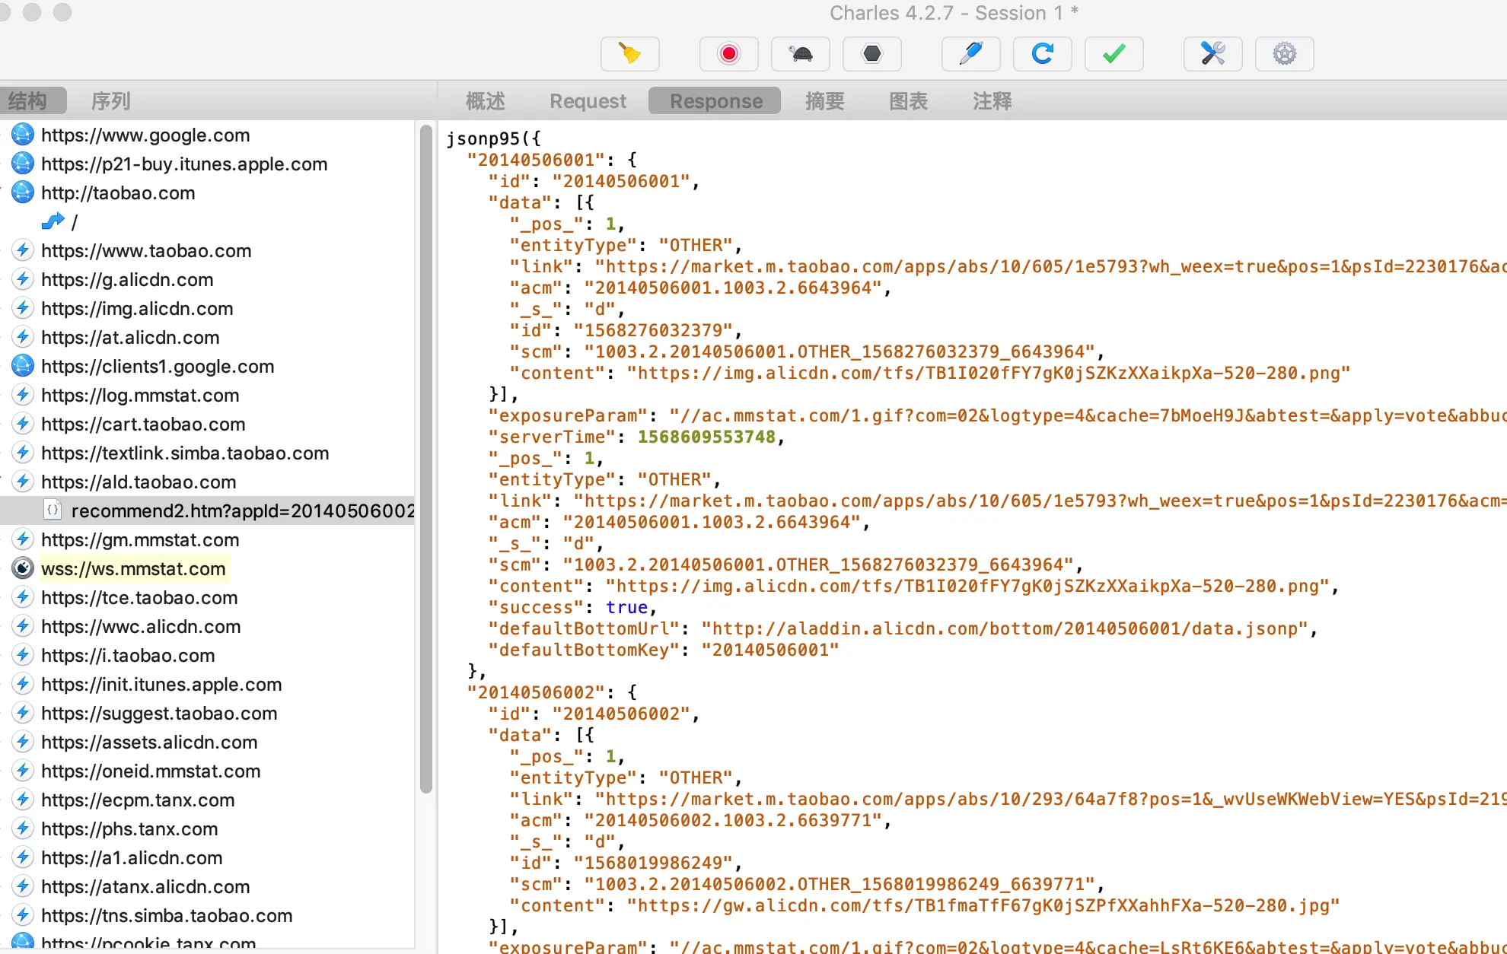Screen dimensions: 1507x954
Task: Open the 概述 overview tab
Action: 485,101
